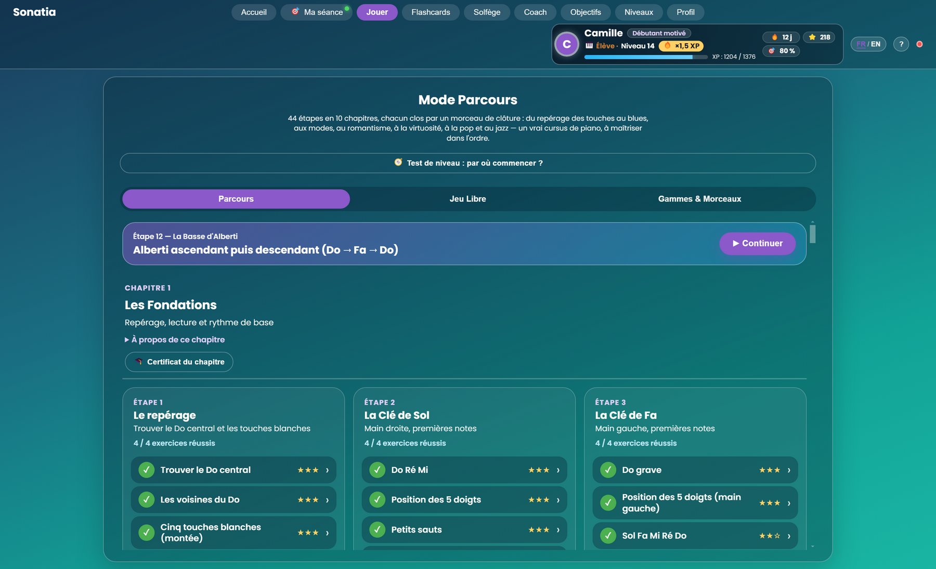Open Niveaux in the navigation bar
Image resolution: width=936 pixels, height=569 pixels.
(x=639, y=12)
